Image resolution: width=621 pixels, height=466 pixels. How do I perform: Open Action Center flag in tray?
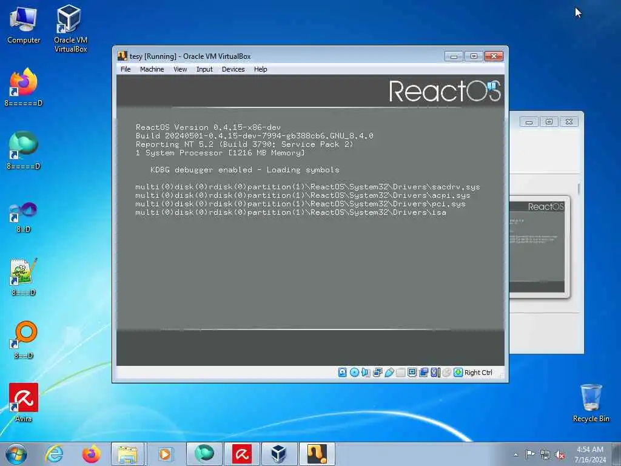point(530,454)
